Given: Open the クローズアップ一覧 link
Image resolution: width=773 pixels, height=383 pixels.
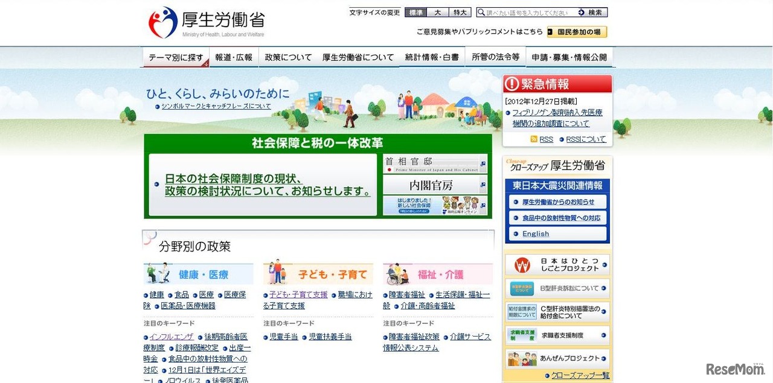Looking at the screenshot, I should point(580,375).
